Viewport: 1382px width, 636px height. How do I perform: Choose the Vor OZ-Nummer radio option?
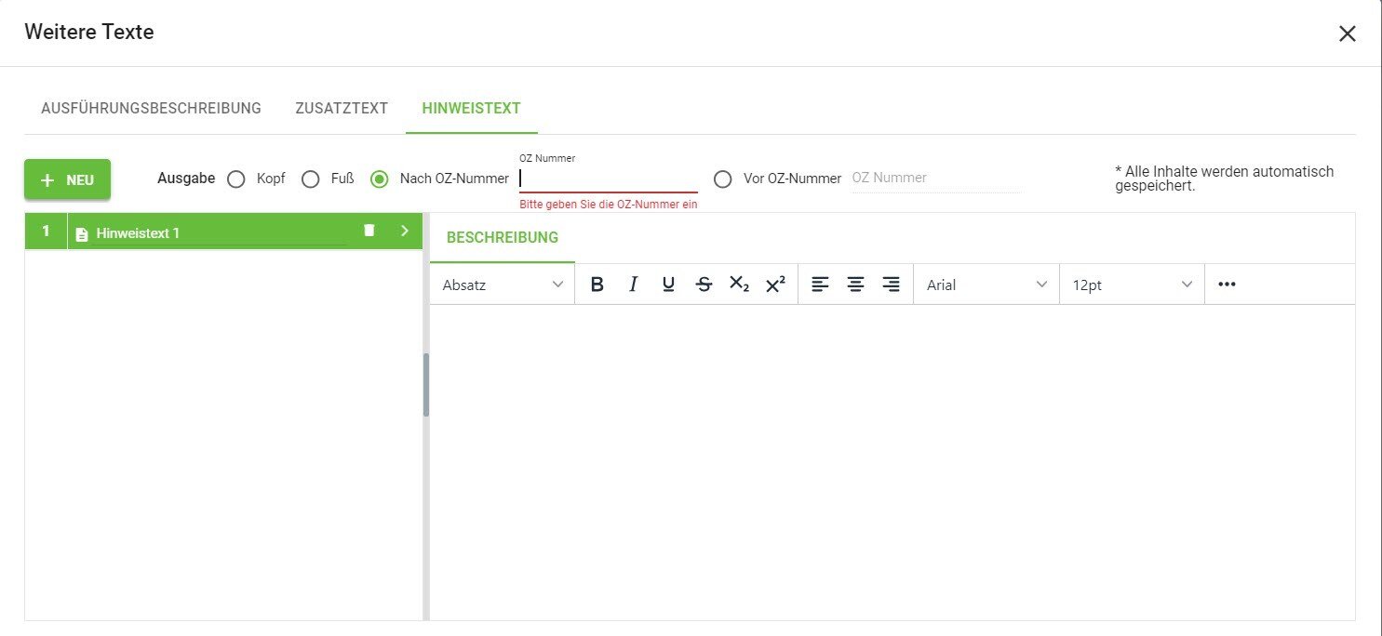722,179
